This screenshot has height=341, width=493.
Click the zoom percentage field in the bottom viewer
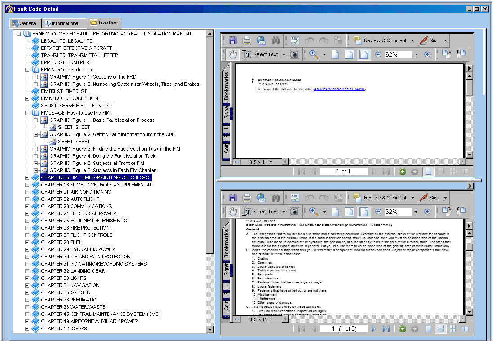click(x=399, y=212)
